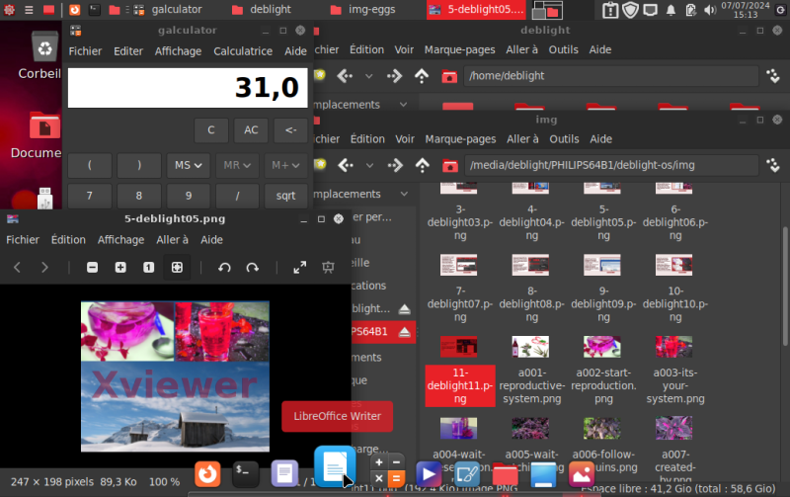Open terminal from the dock
Image resolution: width=790 pixels, height=497 pixels.
(x=246, y=473)
